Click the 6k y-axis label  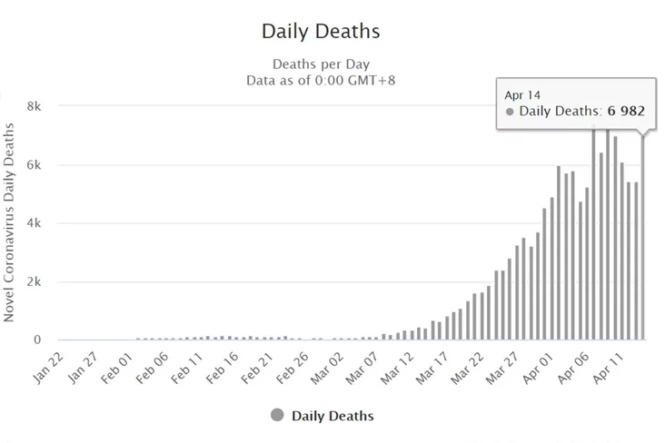click(35, 165)
